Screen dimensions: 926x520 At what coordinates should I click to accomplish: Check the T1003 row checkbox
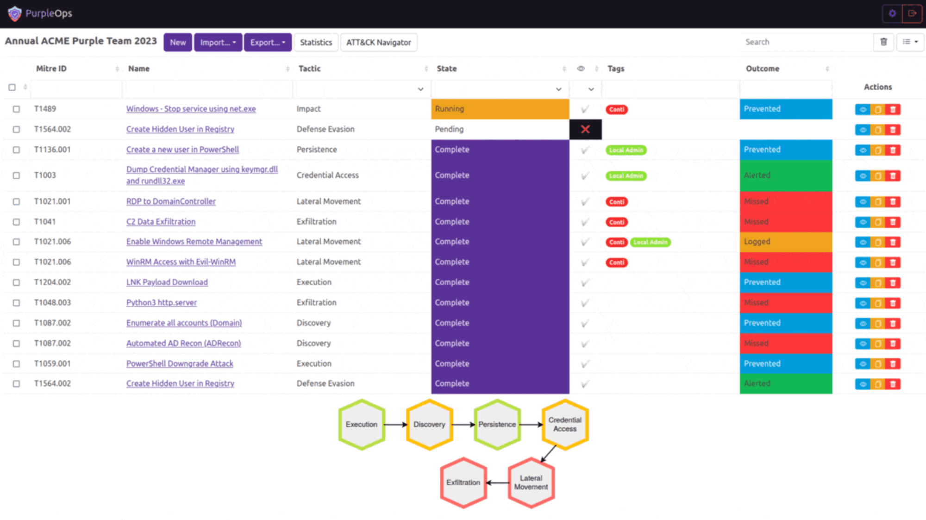16,175
